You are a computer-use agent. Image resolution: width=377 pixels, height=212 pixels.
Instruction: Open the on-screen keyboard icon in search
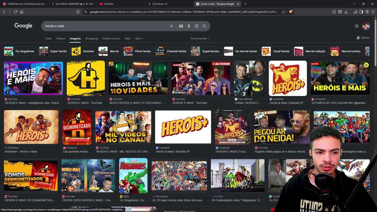[181, 26]
